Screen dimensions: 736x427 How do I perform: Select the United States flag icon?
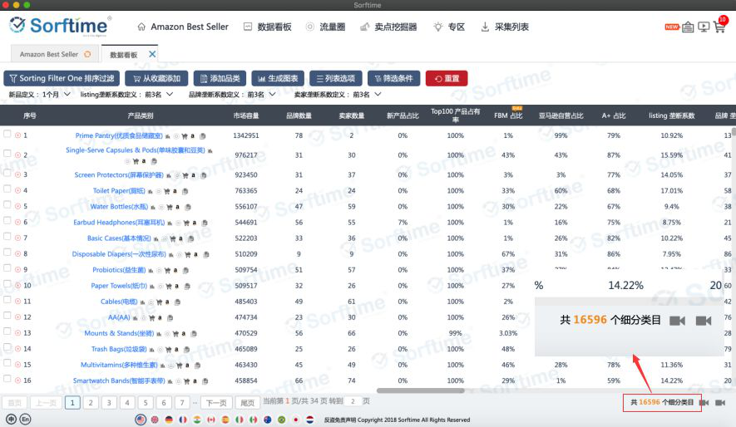(141, 420)
